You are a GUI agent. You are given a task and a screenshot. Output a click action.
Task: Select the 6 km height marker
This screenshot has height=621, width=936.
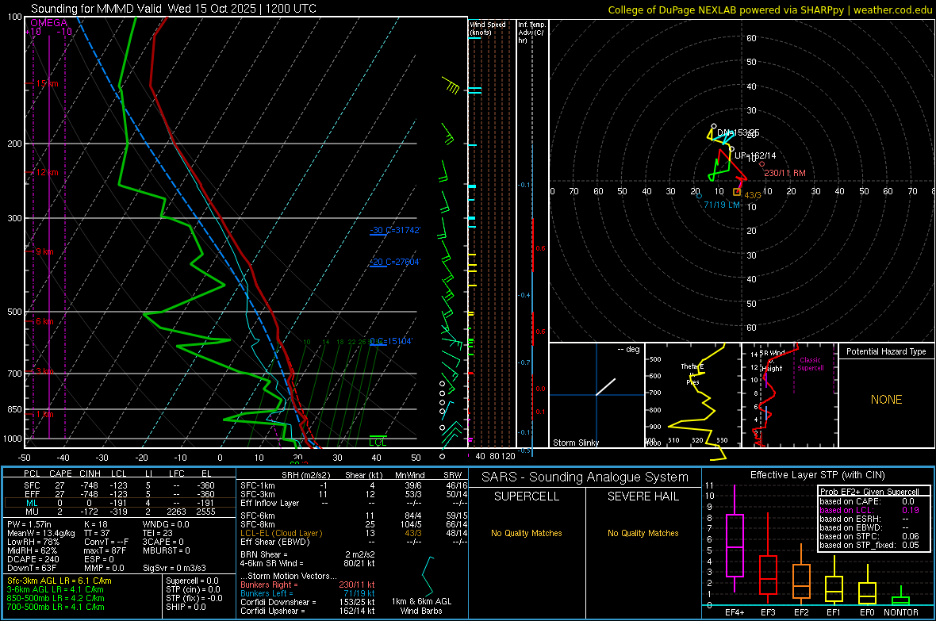point(44,321)
